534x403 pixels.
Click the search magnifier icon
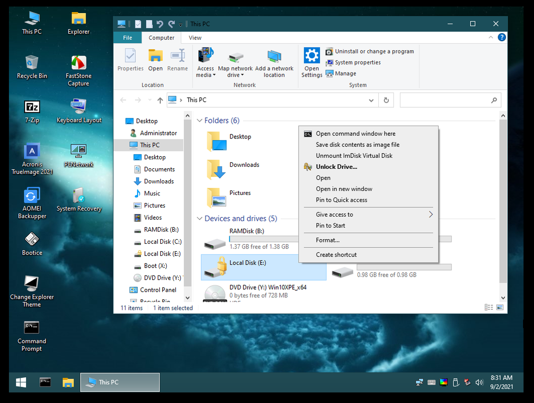[494, 100]
